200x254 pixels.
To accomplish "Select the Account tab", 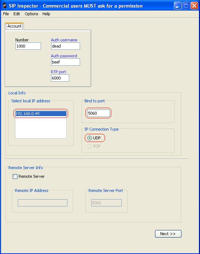I will (14, 26).
